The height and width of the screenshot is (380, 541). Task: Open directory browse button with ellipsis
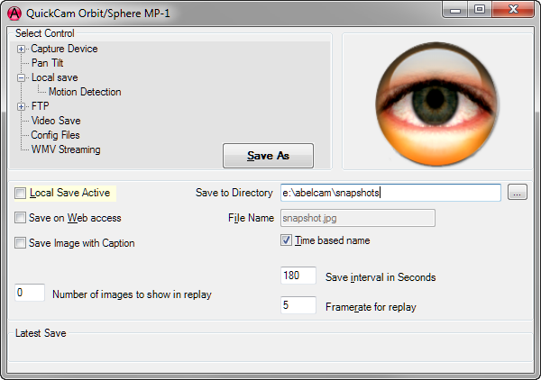click(x=517, y=192)
